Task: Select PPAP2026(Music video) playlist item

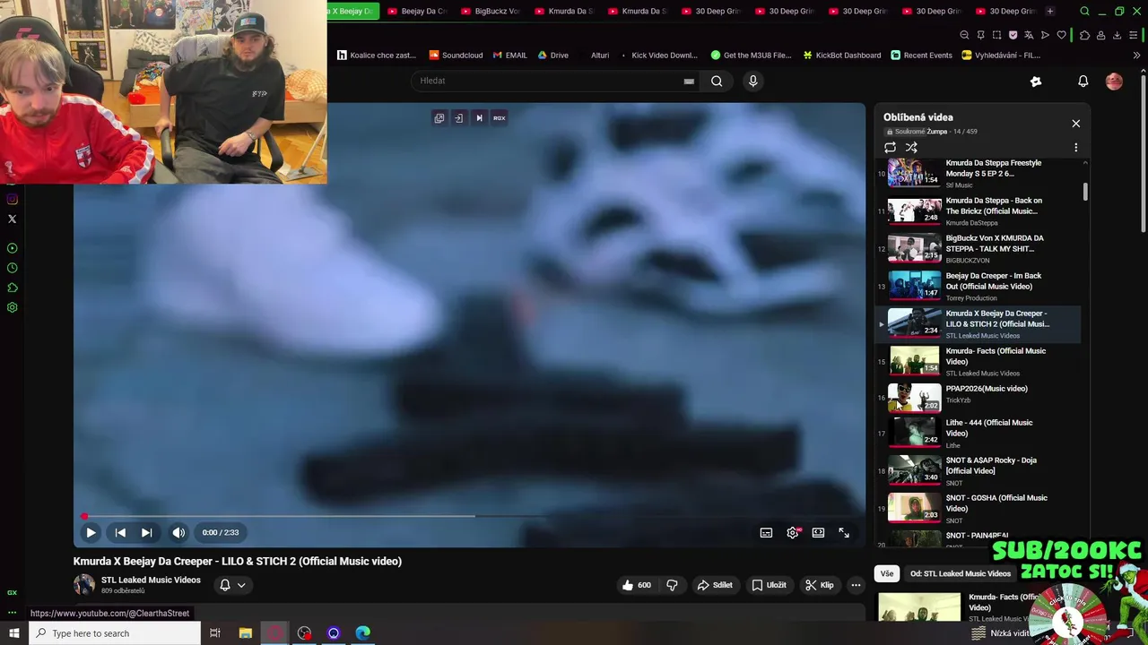Action: (x=978, y=397)
